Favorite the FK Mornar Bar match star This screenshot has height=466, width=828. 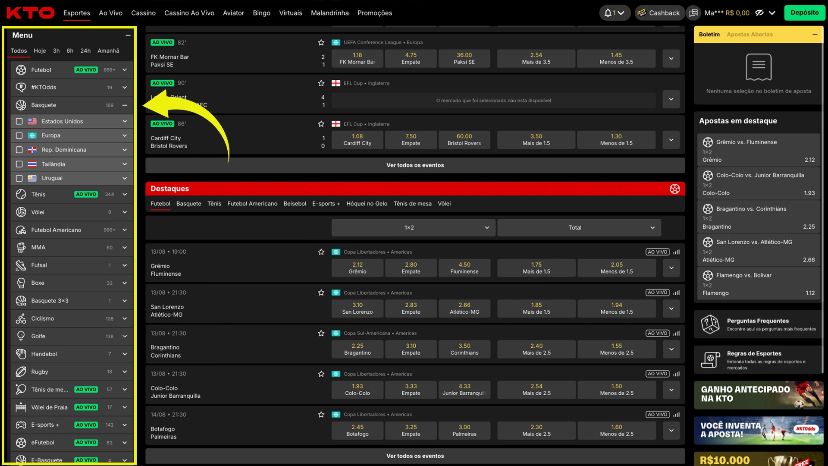tap(321, 42)
